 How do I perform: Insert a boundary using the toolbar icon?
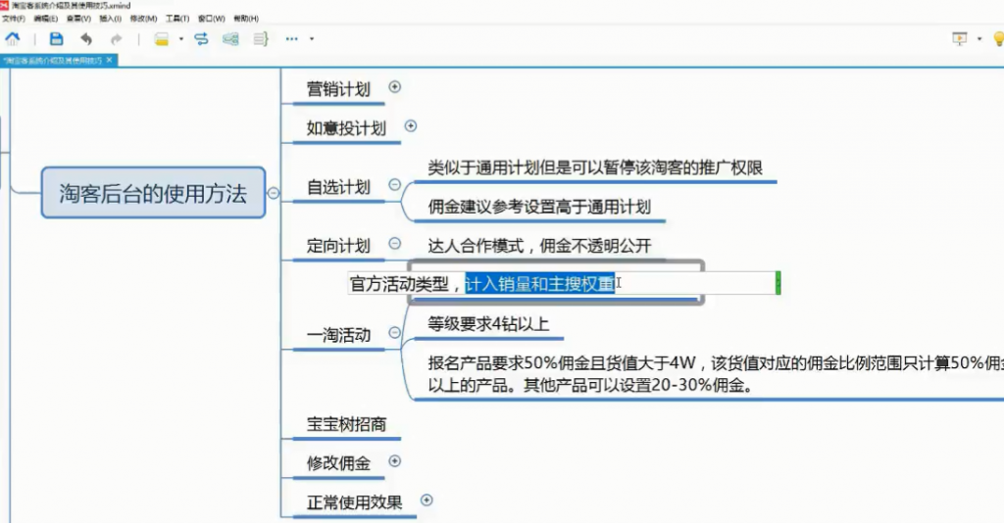(x=230, y=39)
